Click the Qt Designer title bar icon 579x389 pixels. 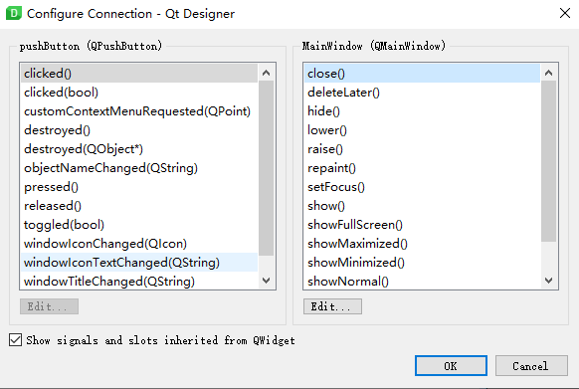click(14, 13)
